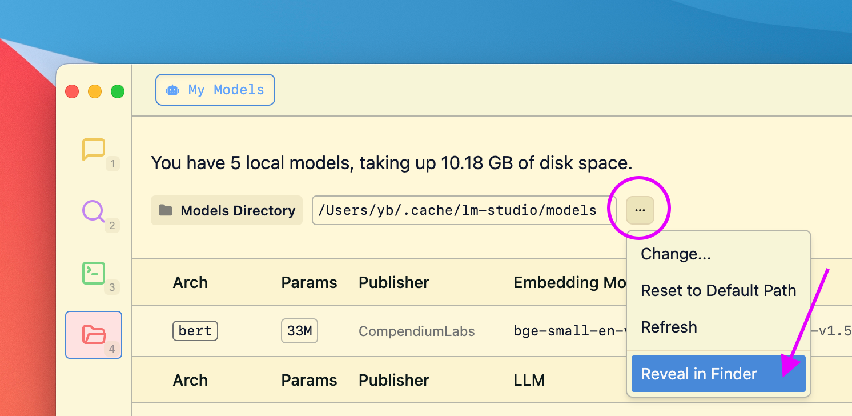852x416 pixels.
Task: Click the CompendiumLabs publisher name
Action: 416,331
